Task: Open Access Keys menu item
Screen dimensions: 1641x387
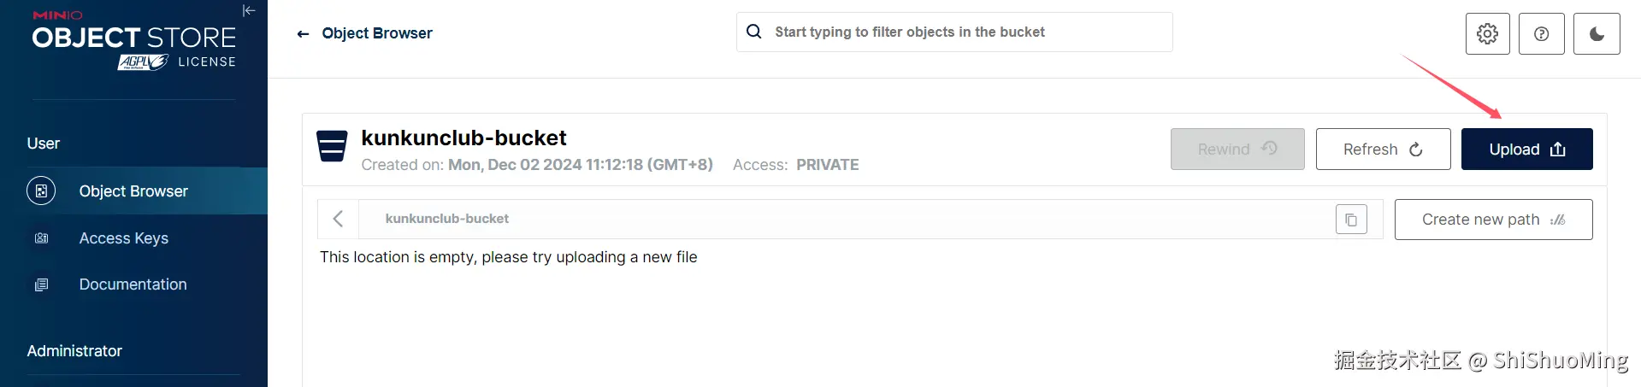Action: [123, 238]
